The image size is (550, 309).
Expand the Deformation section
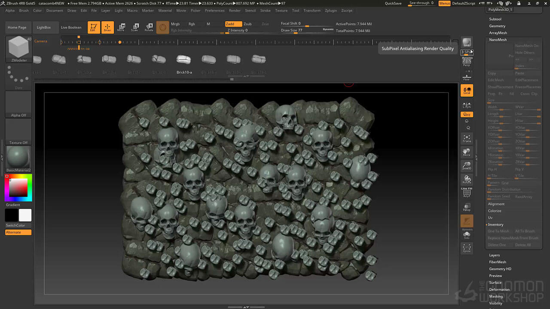(x=499, y=289)
